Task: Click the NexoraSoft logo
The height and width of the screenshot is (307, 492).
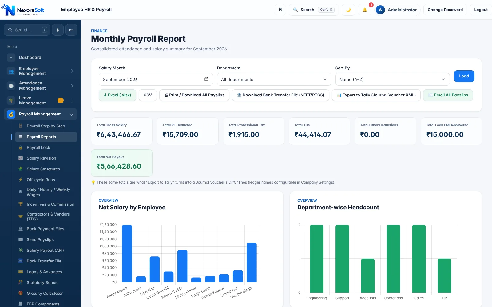Action: click(x=23, y=10)
